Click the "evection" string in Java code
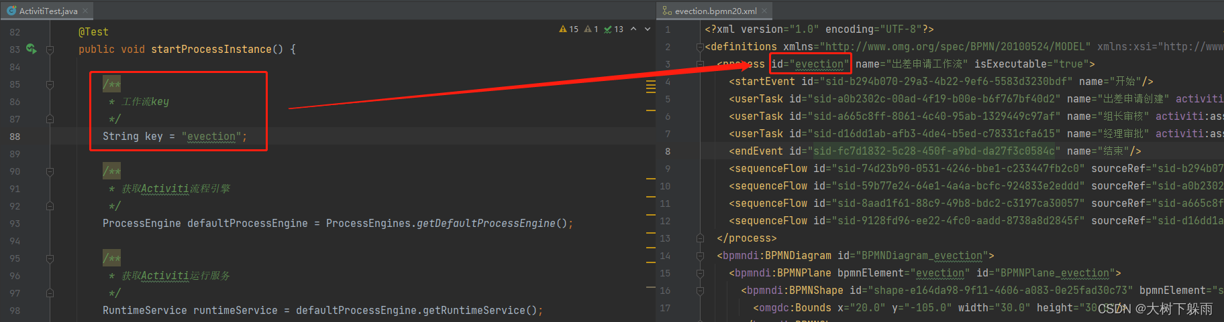The image size is (1224, 322). [211, 137]
